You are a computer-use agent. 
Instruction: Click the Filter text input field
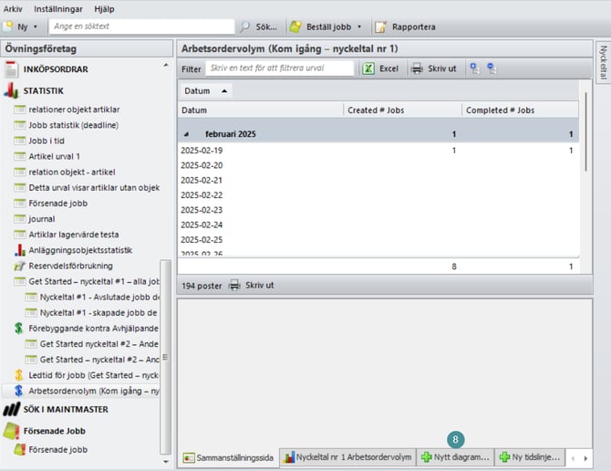pos(278,68)
